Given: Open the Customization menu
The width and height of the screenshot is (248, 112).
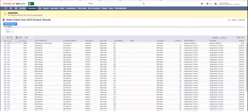Looking at the screenshot, I should (71, 8).
